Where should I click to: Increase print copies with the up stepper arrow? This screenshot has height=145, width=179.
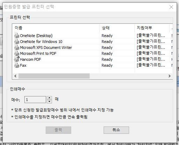point(50,98)
